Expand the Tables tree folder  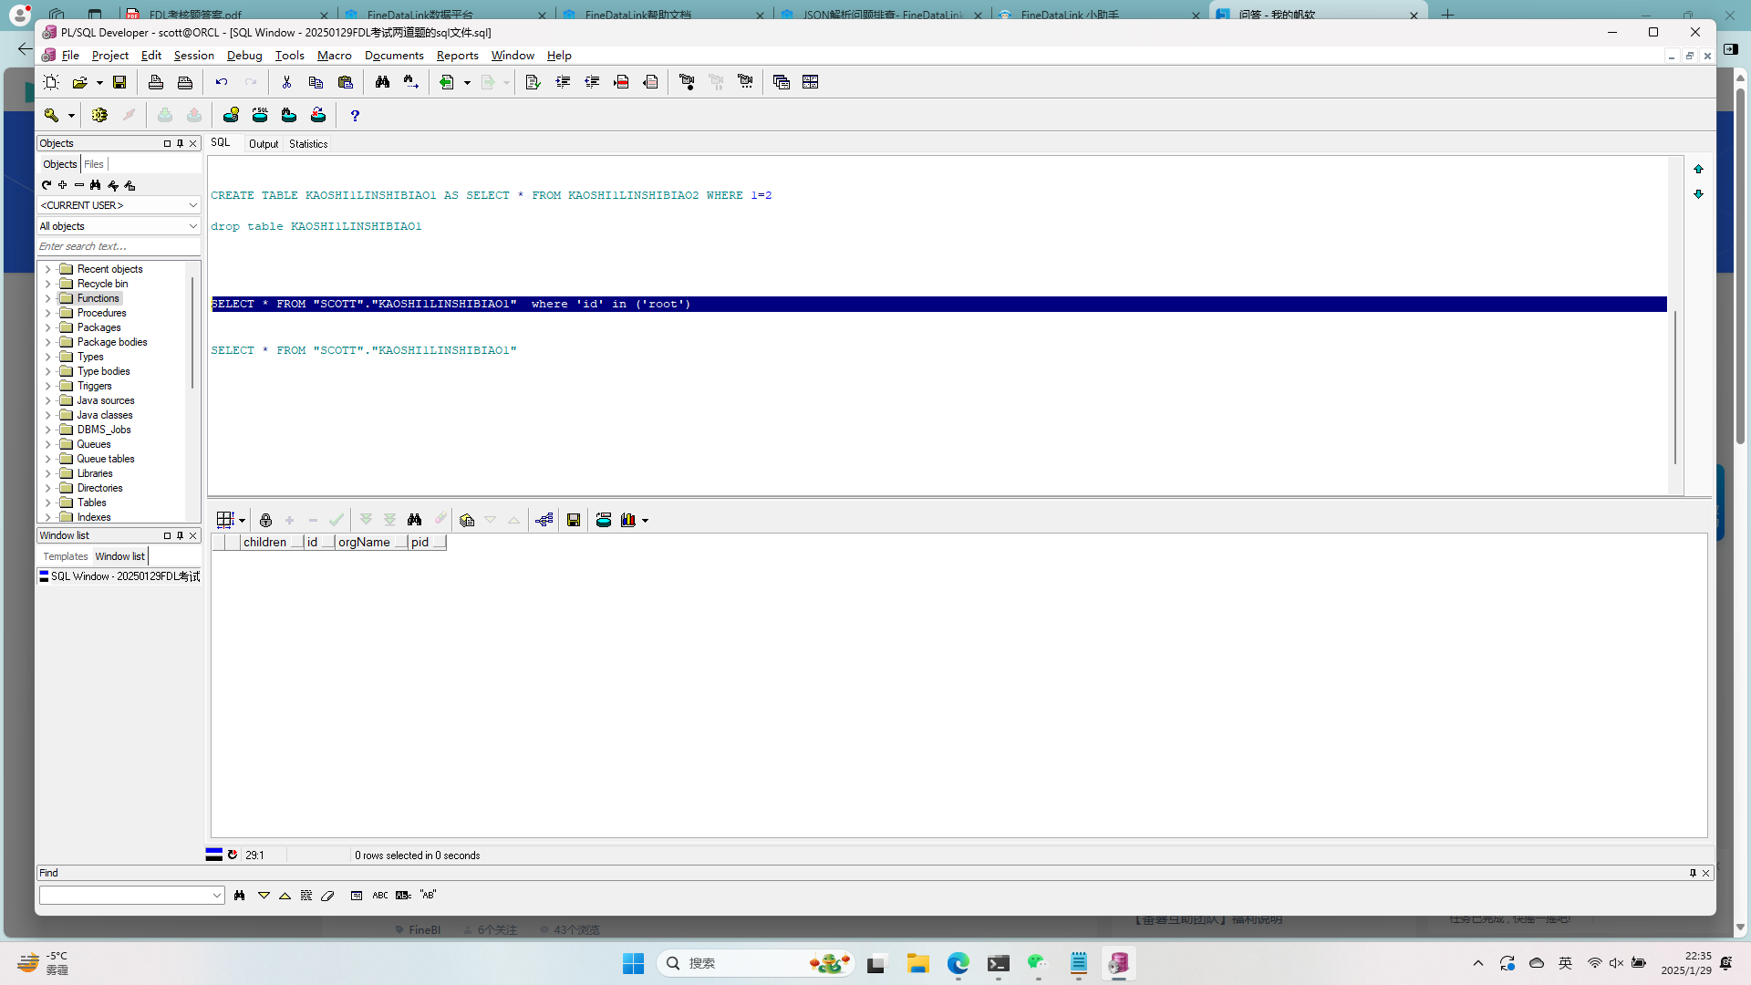point(48,503)
